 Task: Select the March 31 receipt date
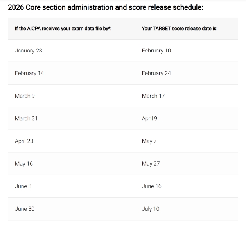[26, 118]
